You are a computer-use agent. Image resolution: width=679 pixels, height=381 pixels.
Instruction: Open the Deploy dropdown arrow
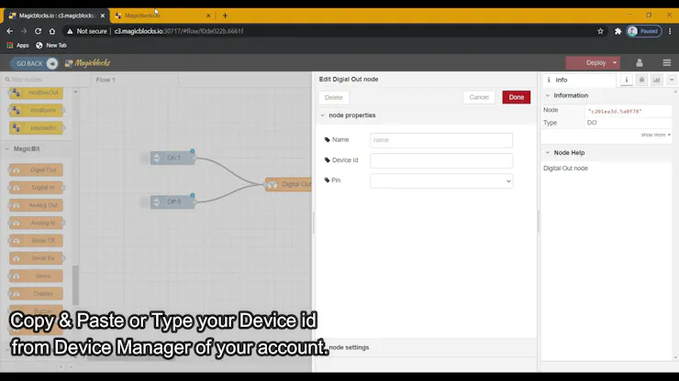(615, 62)
